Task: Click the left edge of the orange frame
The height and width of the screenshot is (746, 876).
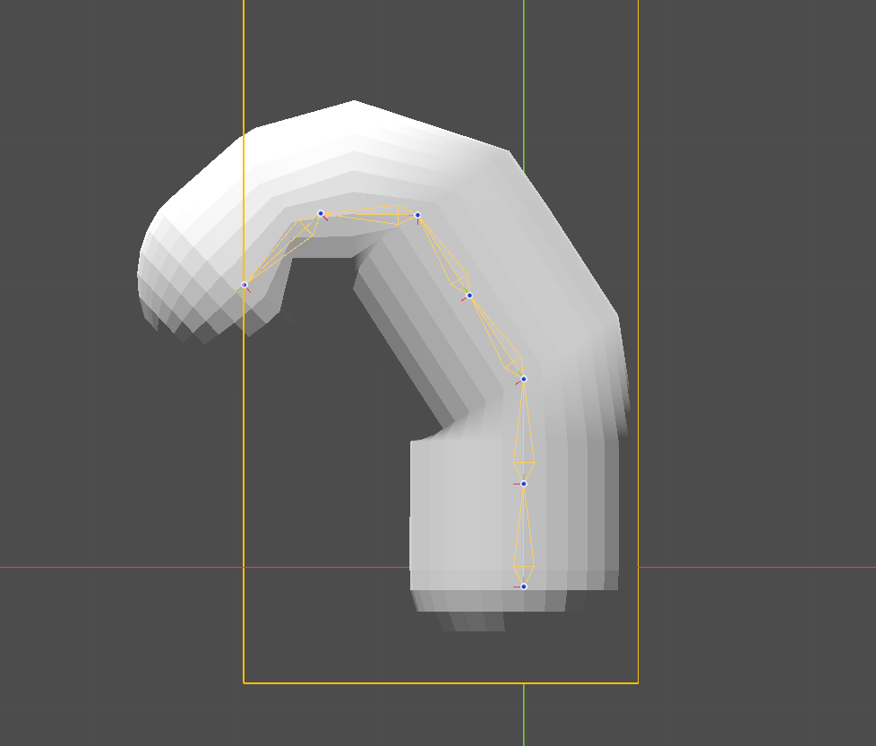Action: [x=244, y=493]
